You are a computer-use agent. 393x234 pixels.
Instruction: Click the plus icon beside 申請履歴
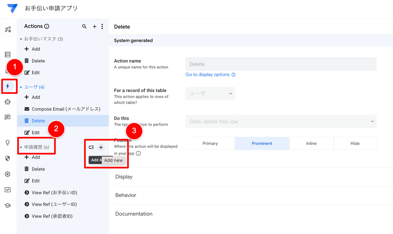(x=101, y=147)
